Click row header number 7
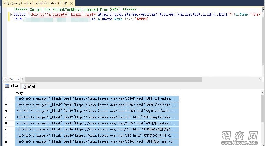The height and width of the screenshot is (146, 265). (9, 136)
